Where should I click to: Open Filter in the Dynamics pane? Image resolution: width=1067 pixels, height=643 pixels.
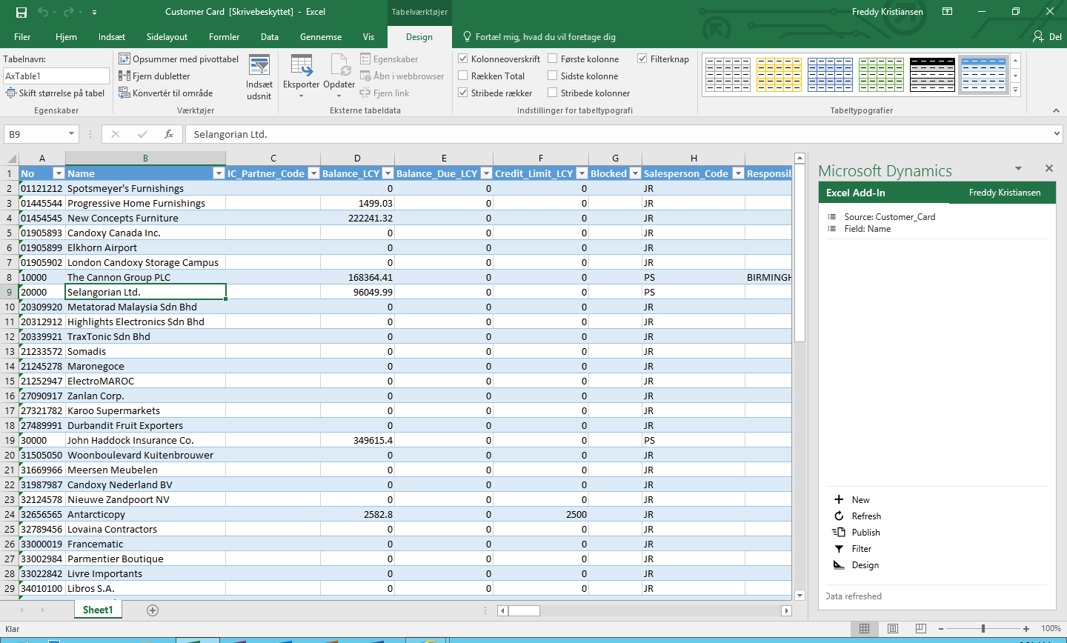(x=861, y=549)
